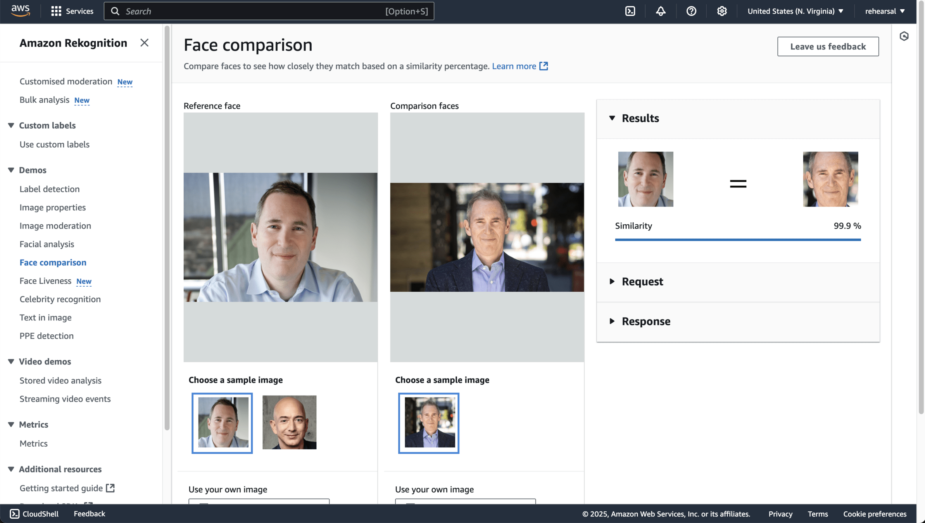
Task: Click the AWS logo home icon
Action: pos(20,11)
